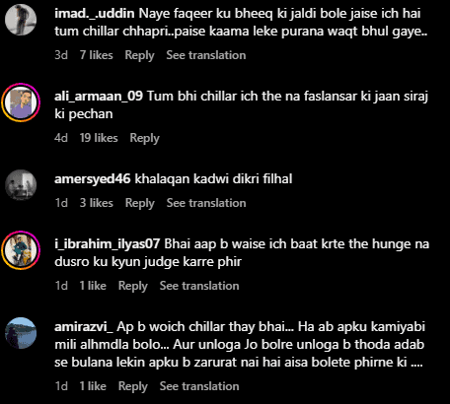The height and width of the screenshot is (404, 450).
Task: View the 19 likes on ali_armaan_09's comment
Action: [x=99, y=138]
